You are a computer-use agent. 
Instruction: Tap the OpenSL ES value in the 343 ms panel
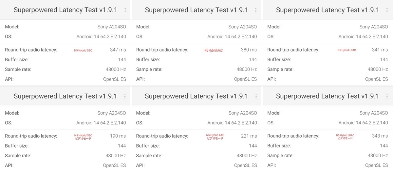[377, 165]
